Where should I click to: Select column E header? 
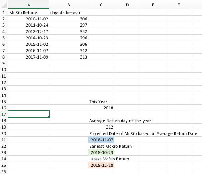point(153,5)
